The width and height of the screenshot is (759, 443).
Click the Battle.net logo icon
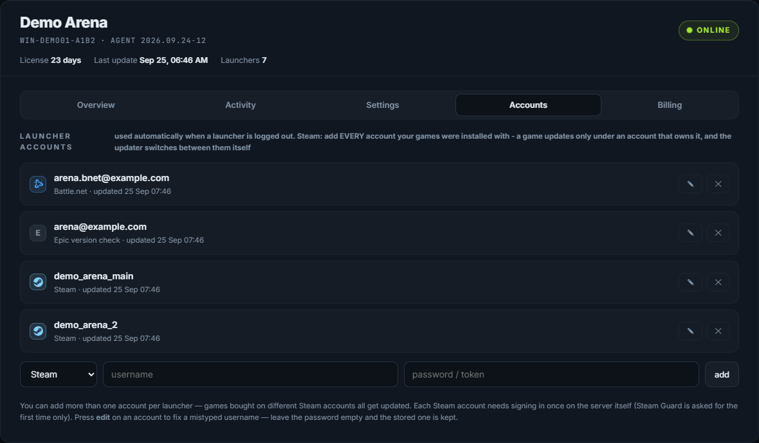tap(38, 184)
